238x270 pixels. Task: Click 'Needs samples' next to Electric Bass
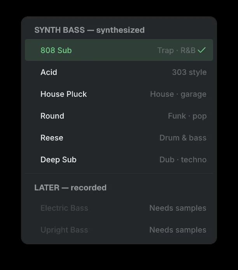178,208
